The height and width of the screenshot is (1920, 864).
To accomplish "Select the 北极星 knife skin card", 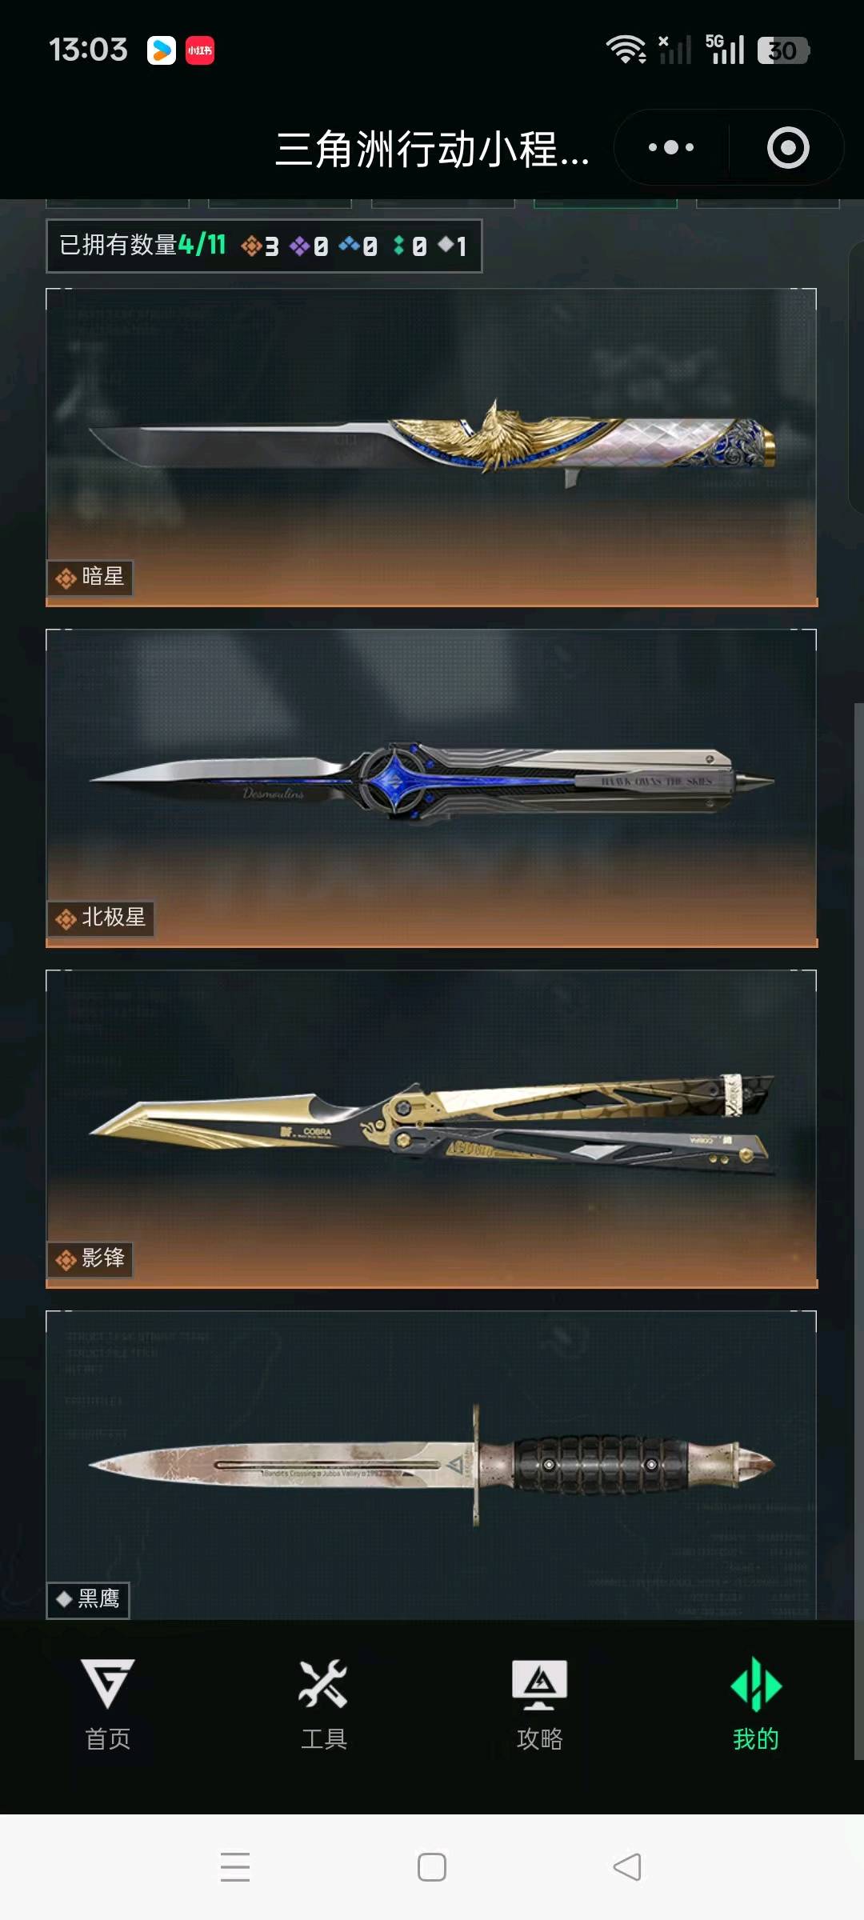I will point(431,788).
